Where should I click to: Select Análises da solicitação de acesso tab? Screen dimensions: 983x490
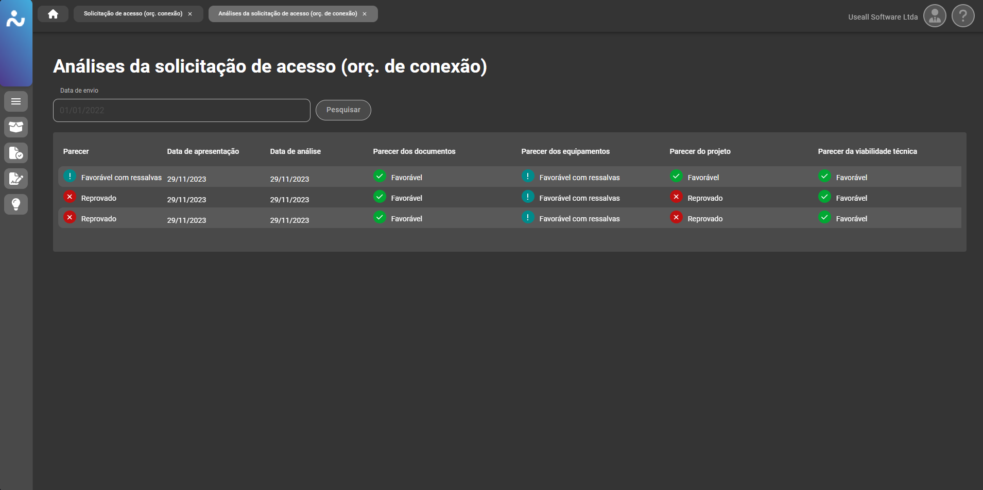click(x=287, y=14)
